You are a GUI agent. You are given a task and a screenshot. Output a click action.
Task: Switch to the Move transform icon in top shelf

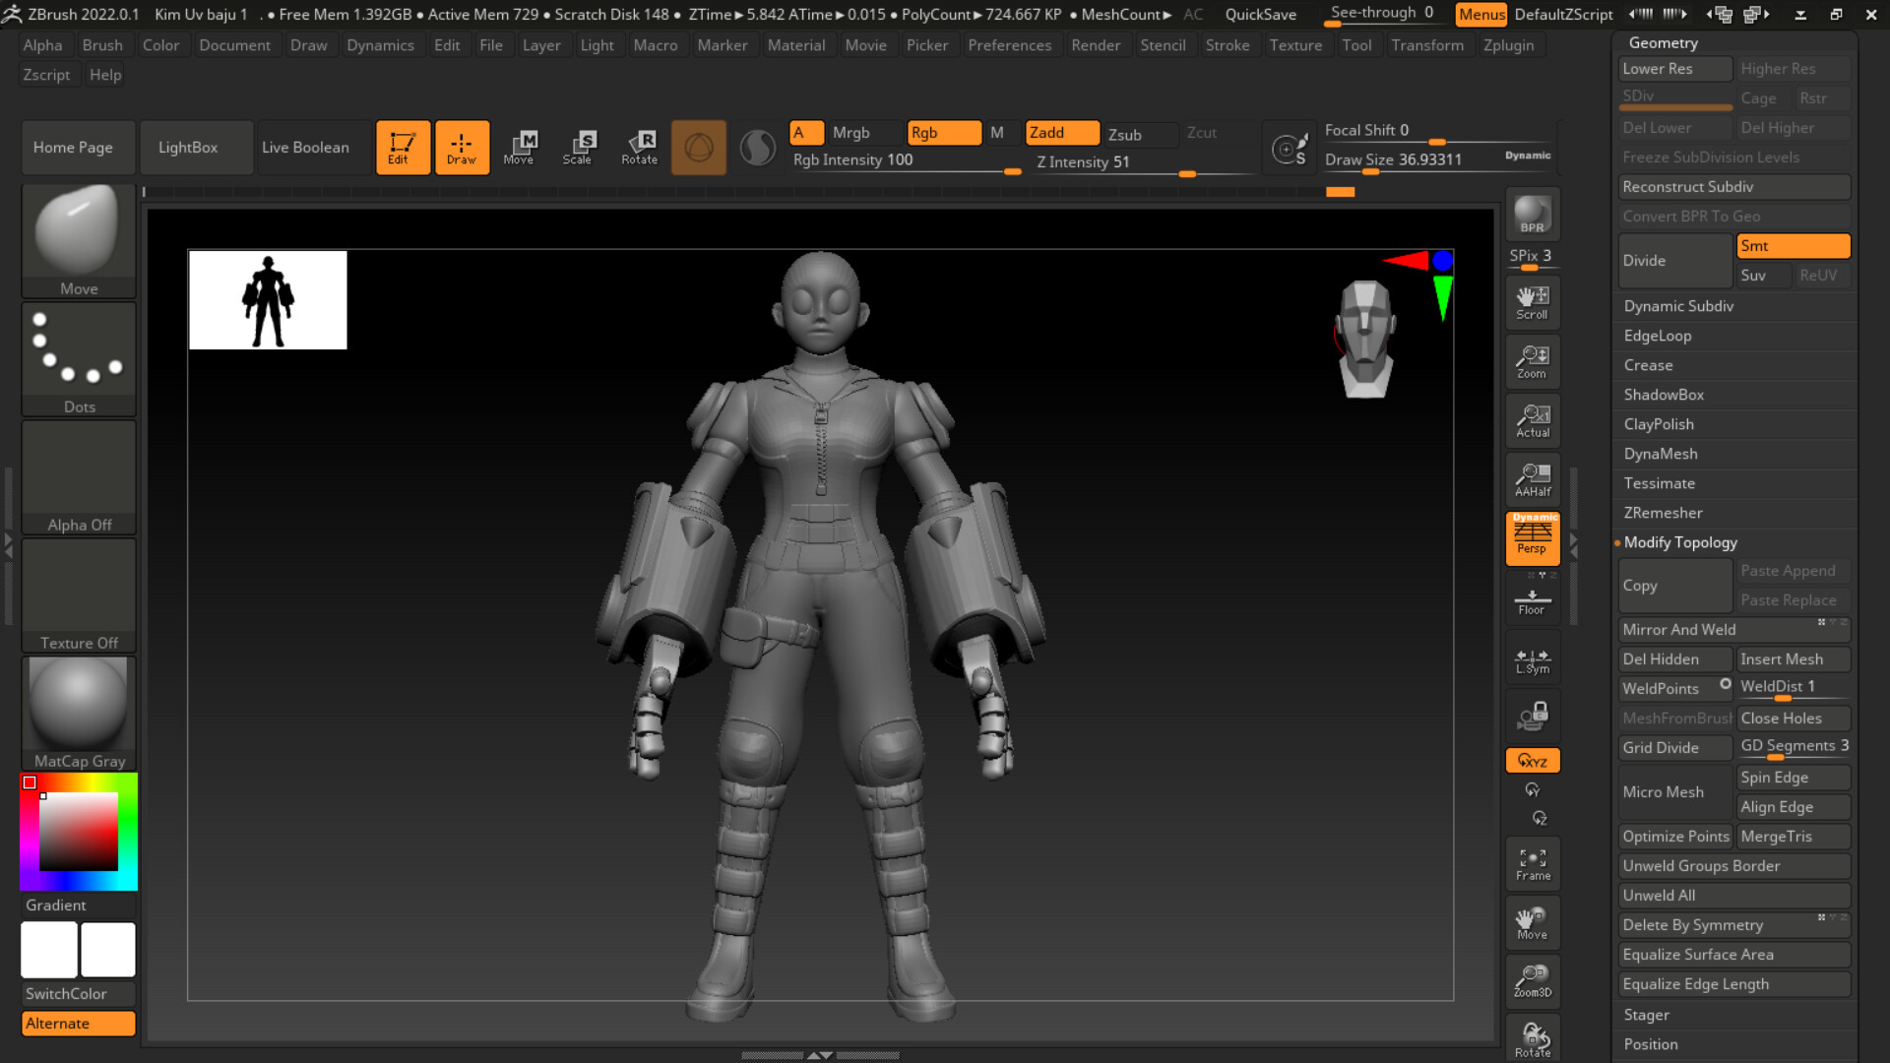click(520, 148)
